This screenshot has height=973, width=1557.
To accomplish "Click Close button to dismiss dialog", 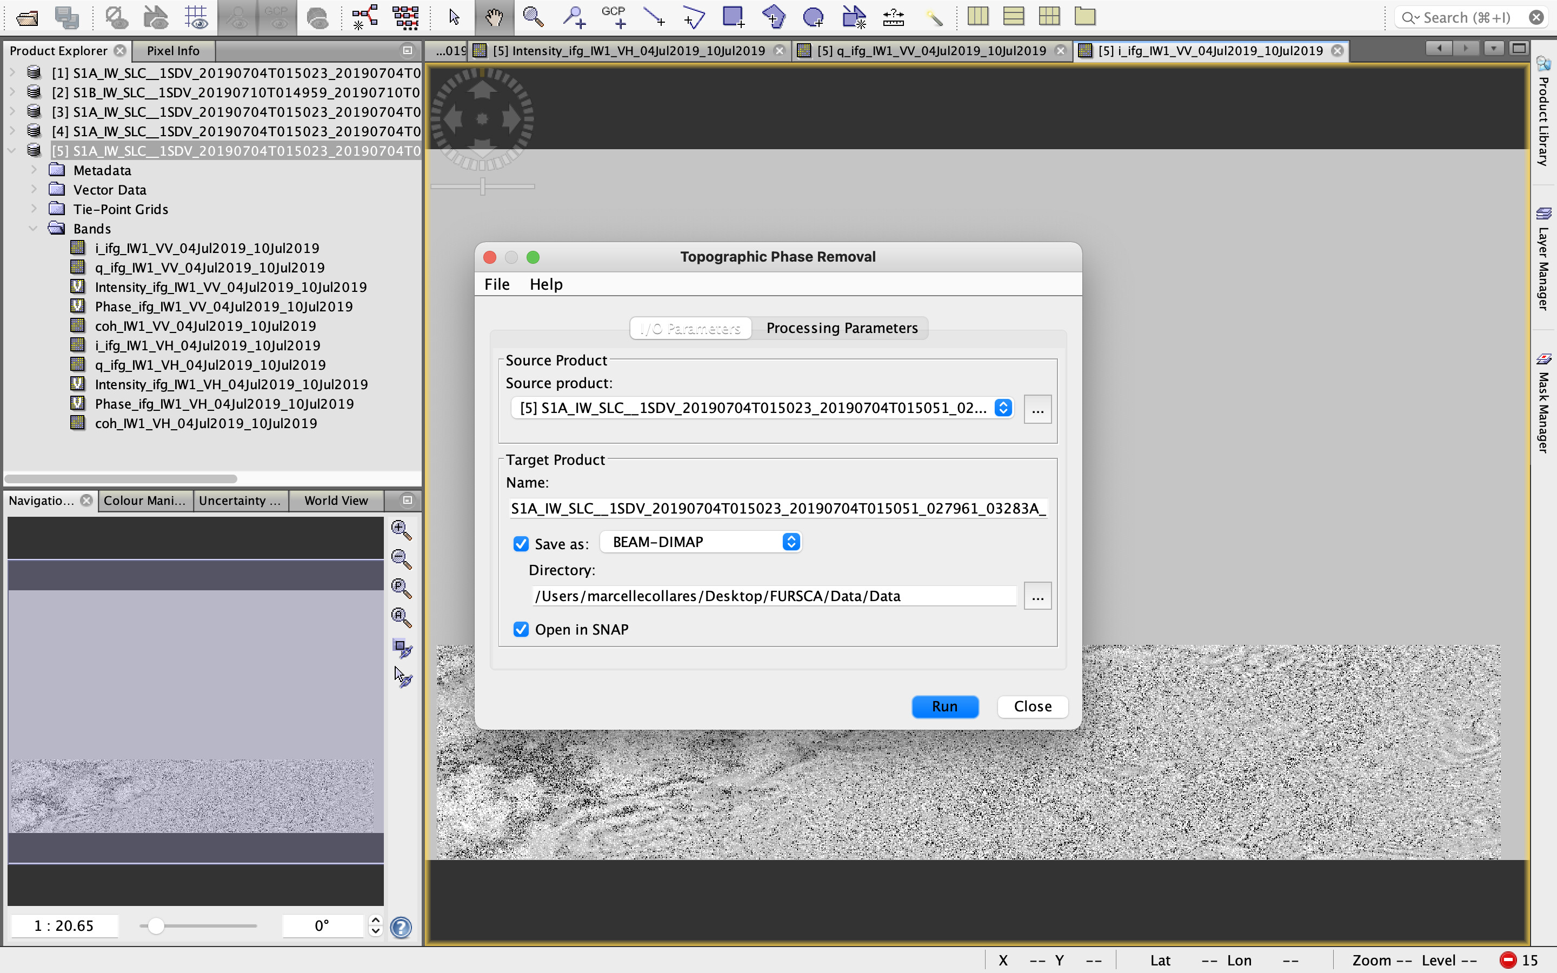I will [1033, 705].
